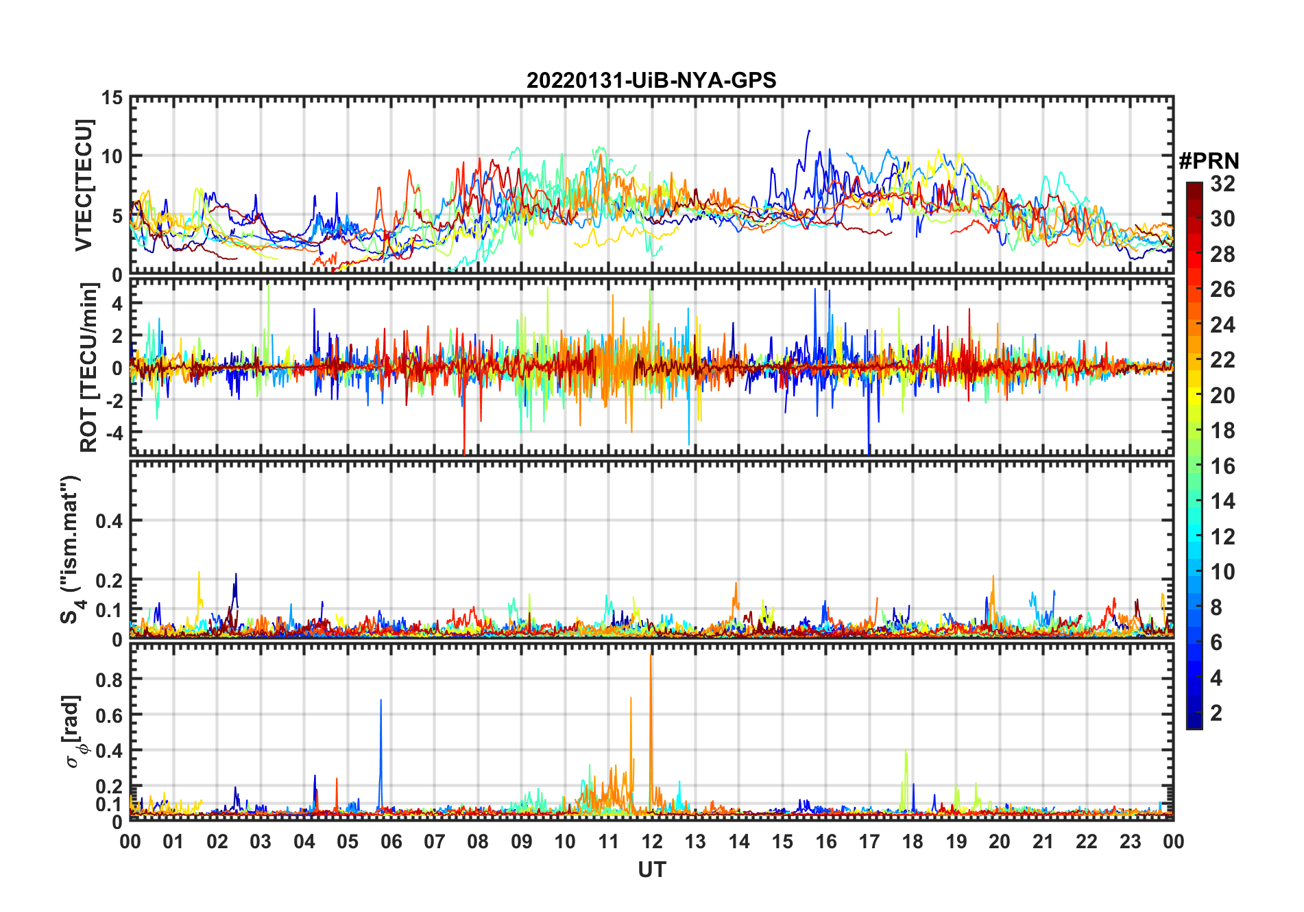The height and width of the screenshot is (912, 1304).
Task: Click colorbar tick label 32
Action: (x=1222, y=183)
